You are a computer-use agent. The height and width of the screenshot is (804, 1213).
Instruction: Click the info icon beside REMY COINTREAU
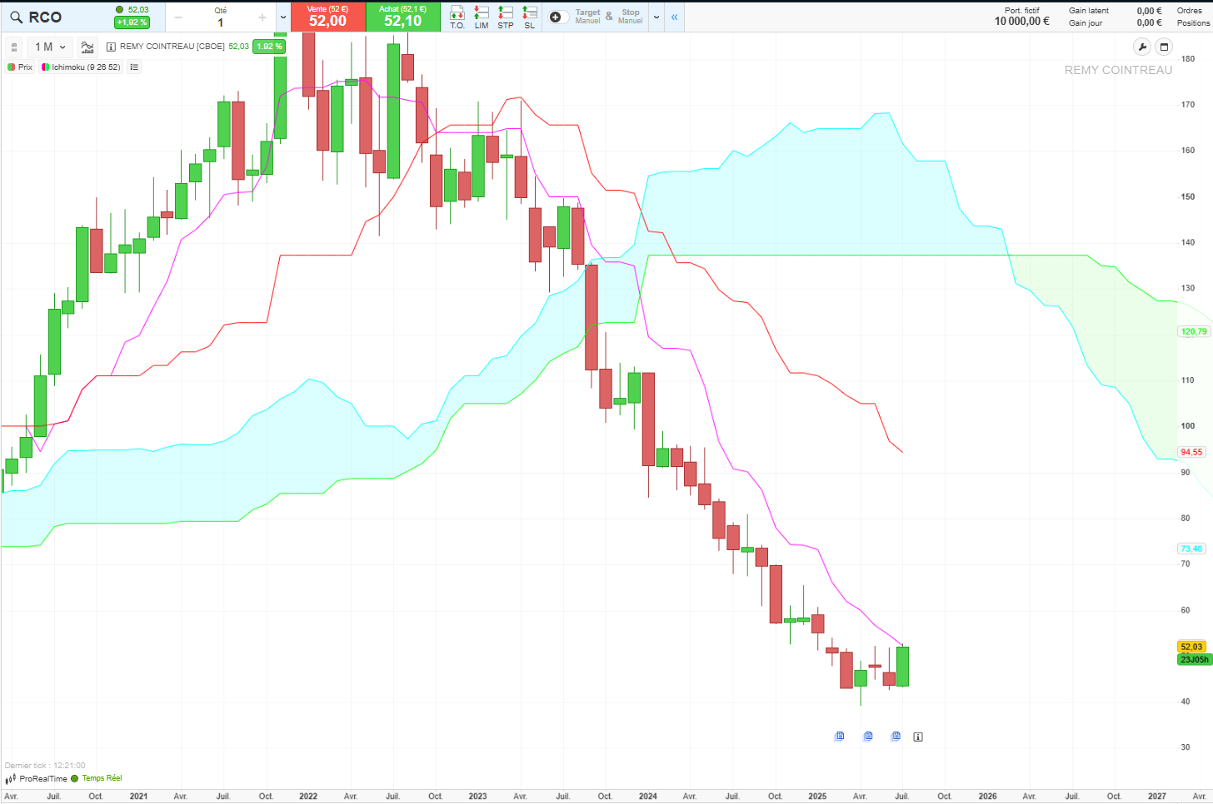pyautogui.click(x=112, y=47)
